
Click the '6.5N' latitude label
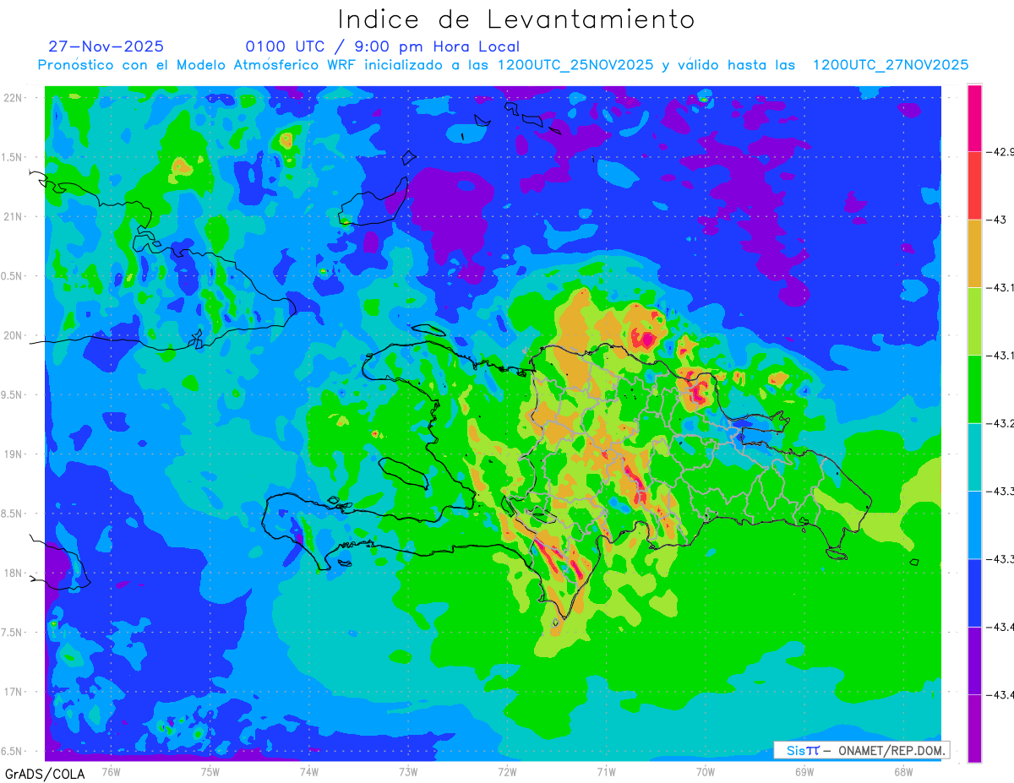pos(11,751)
